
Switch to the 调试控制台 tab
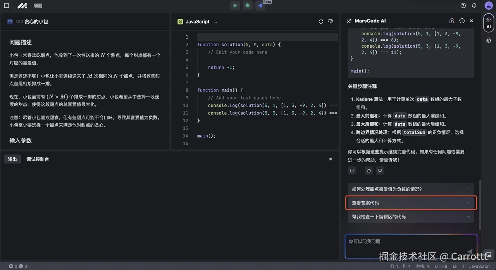pyautogui.click(x=38, y=159)
